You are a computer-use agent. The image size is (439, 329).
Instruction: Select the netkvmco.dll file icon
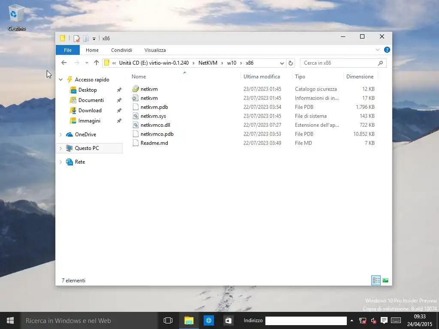point(135,125)
